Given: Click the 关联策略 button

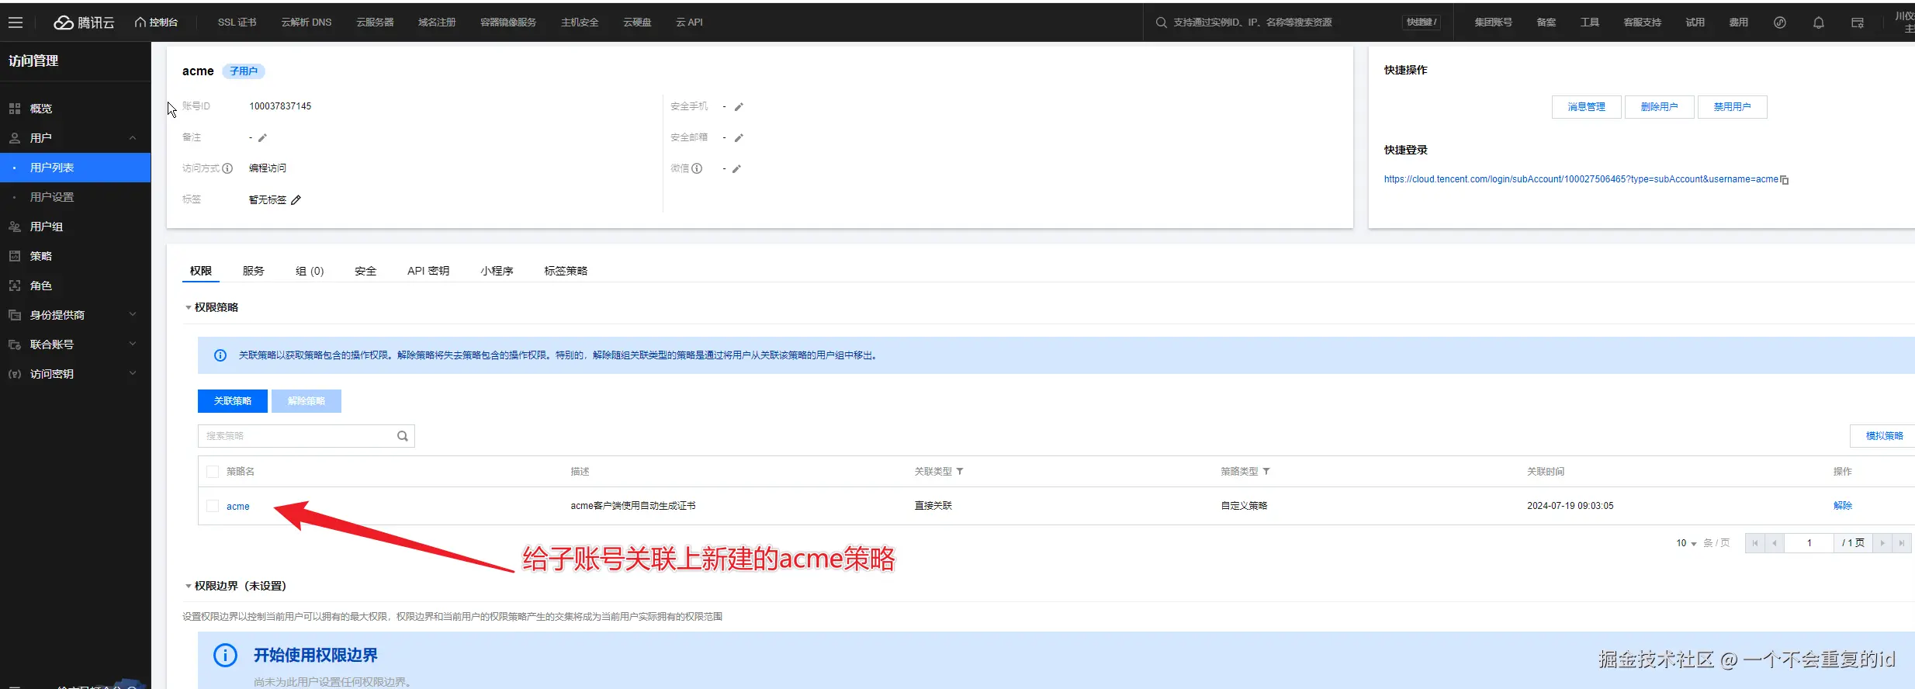Looking at the screenshot, I should (233, 401).
